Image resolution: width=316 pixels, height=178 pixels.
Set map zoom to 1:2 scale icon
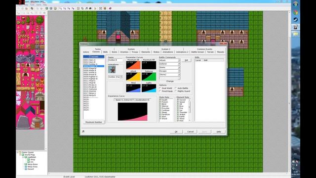click(x=65, y=8)
